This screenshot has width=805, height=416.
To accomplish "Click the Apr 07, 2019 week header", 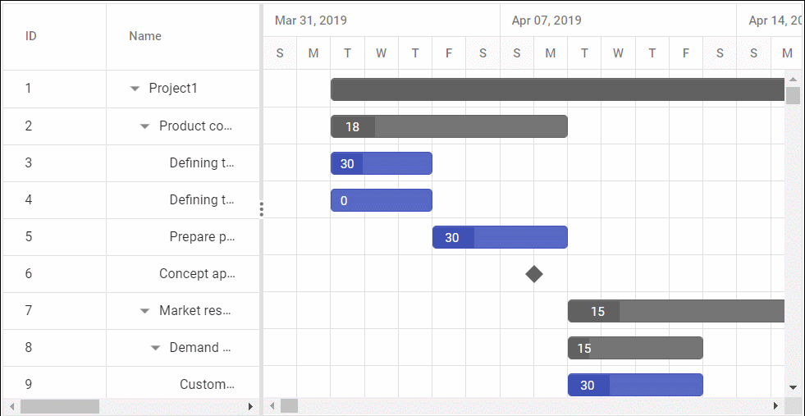I will tap(547, 21).
